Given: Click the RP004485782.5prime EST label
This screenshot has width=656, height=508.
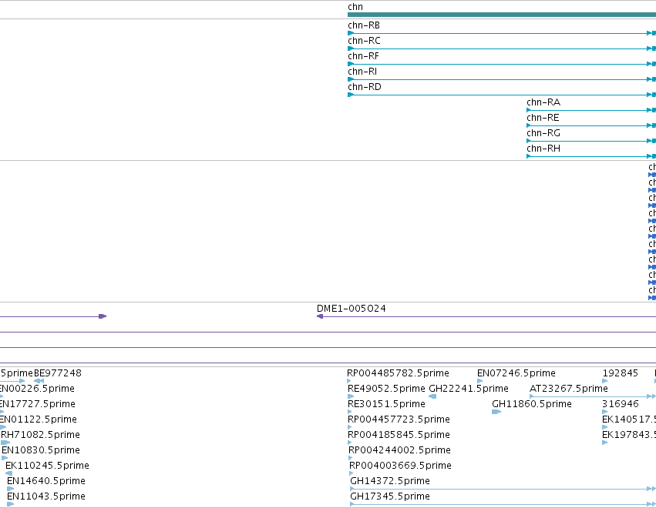Looking at the screenshot, I should pyautogui.click(x=398, y=373).
